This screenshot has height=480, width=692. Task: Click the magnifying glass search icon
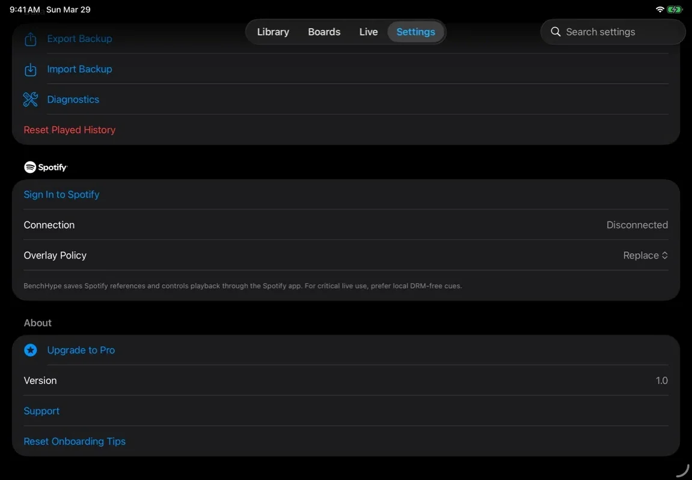point(556,32)
